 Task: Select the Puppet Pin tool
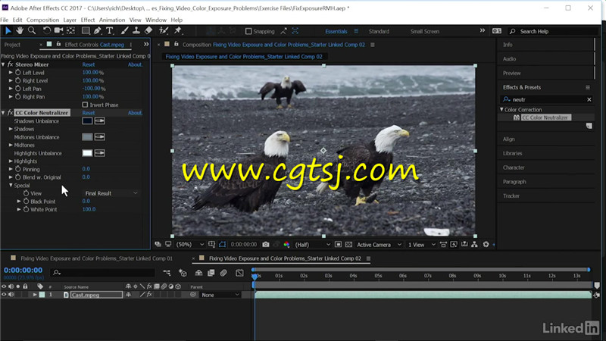pyautogui.click(x=178, y=30)
